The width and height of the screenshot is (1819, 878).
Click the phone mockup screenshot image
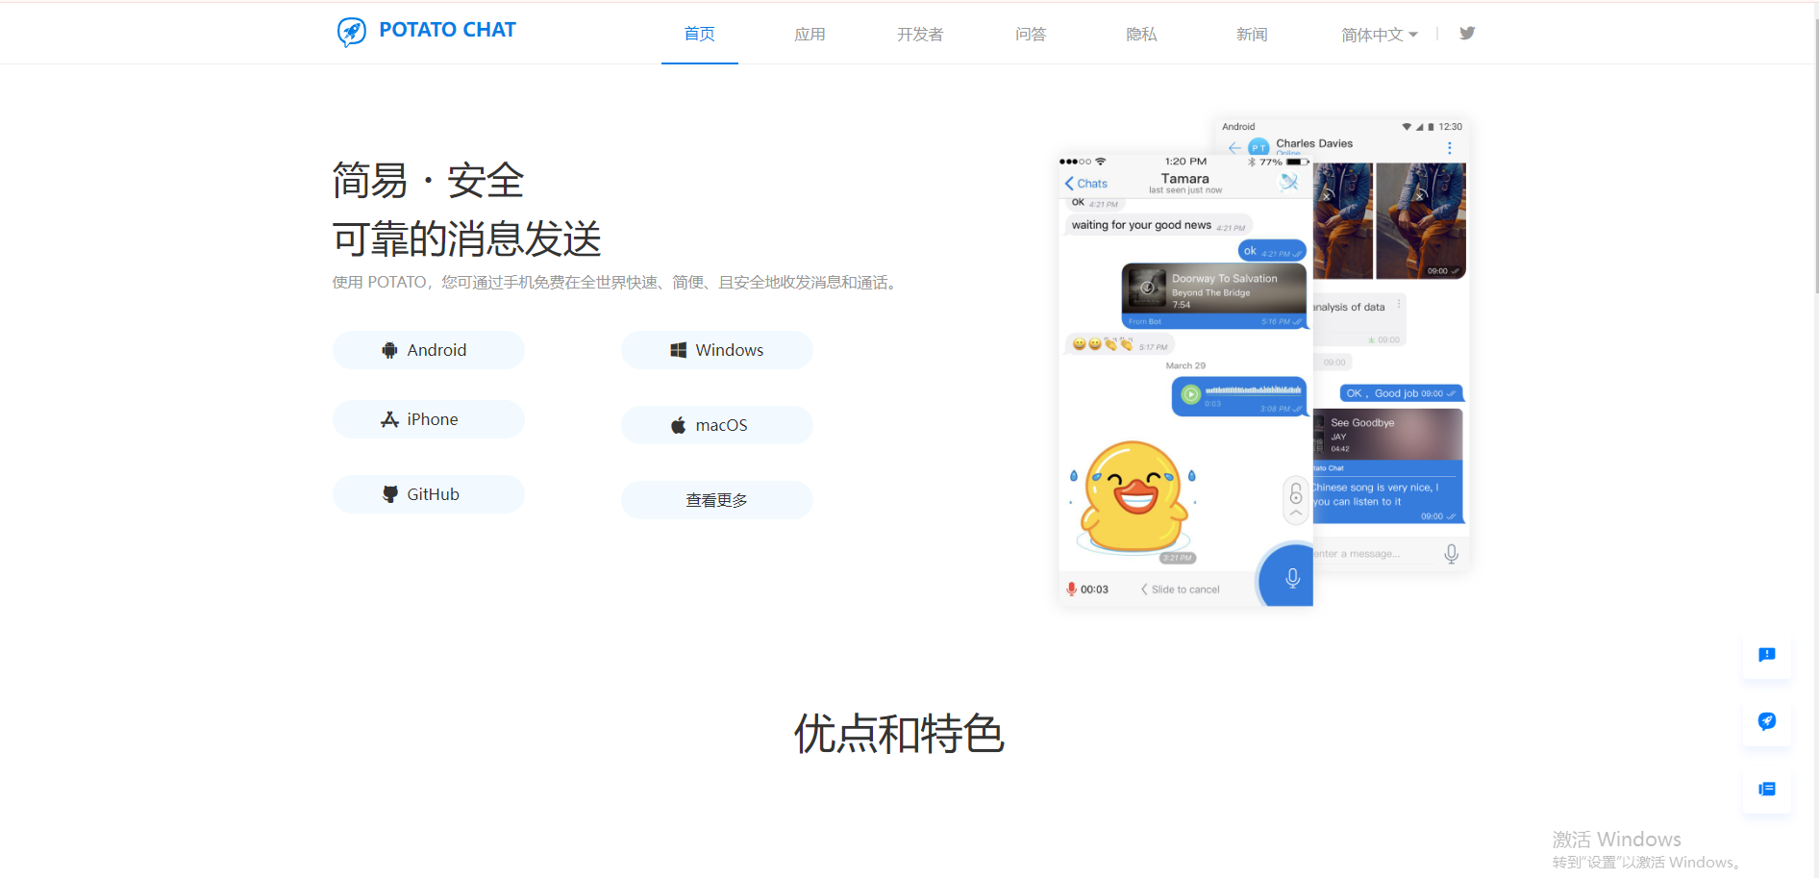tap(1264, 361)
